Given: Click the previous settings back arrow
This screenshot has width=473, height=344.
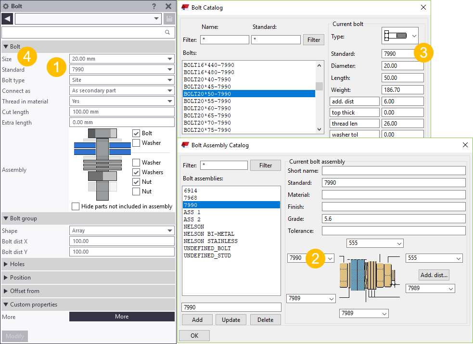Looking at the screenshot, I should coord(7,19).
